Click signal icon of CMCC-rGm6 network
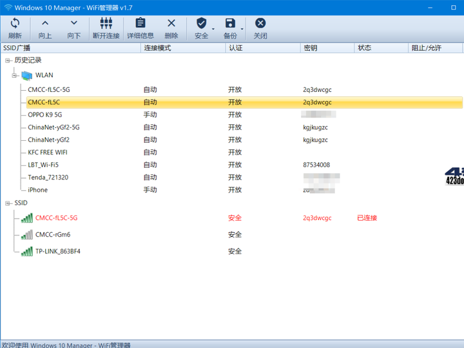The image size is (464, 348). click(27, 235)
